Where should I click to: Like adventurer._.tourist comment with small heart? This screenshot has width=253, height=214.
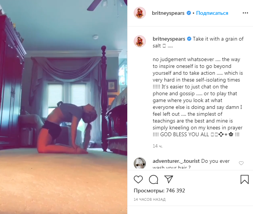241,163
